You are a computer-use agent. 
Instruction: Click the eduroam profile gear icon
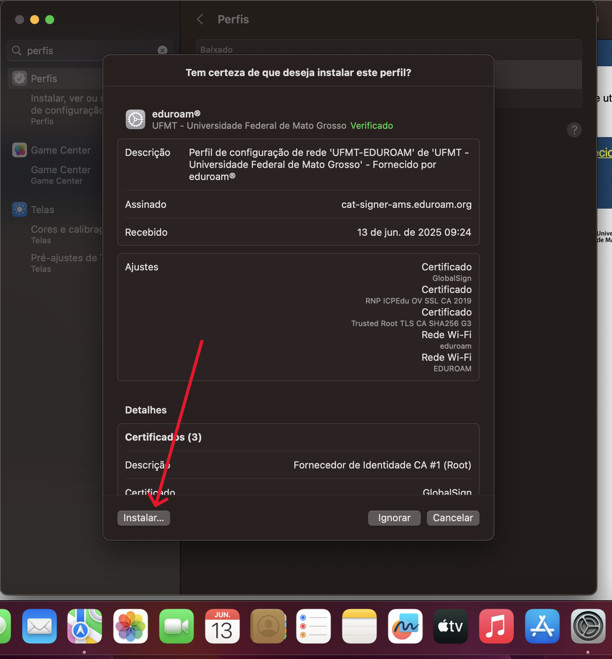click(135, 119)
